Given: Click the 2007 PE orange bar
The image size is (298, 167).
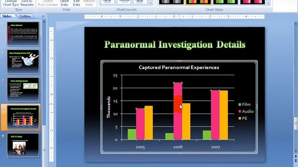Looking at the screenshot, I should point(223,115).
